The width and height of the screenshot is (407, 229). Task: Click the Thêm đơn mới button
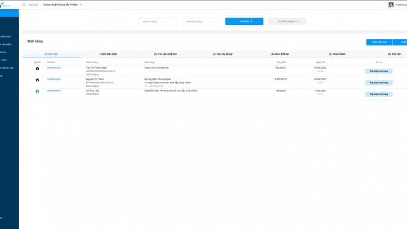tap(379, 42)
